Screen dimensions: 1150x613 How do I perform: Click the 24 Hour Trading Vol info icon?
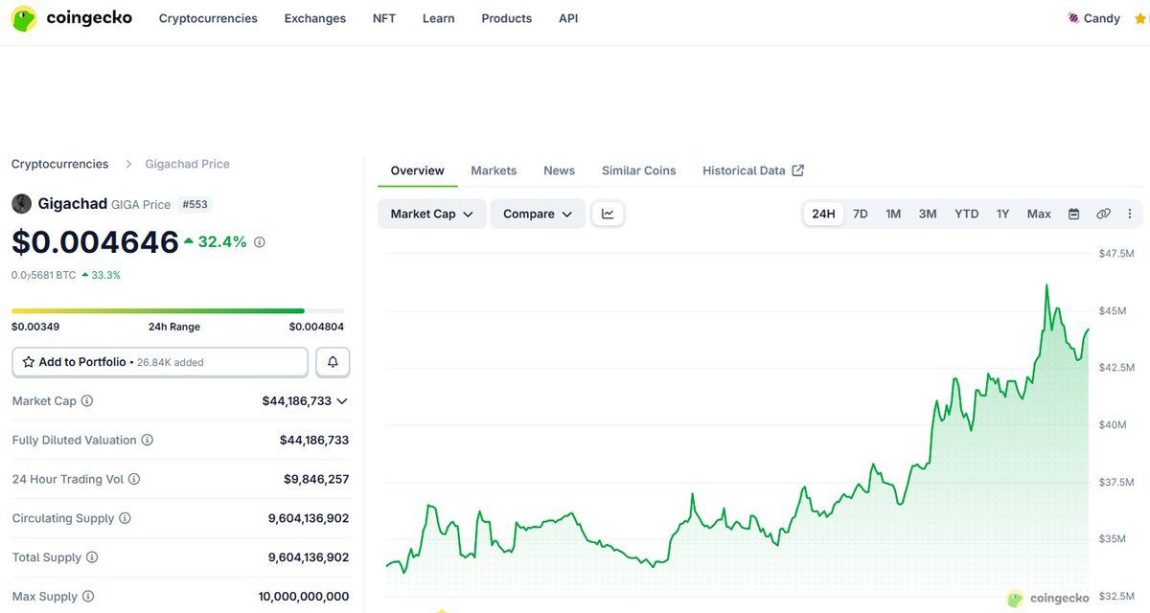pyautogui.click(x=134, y=479)
